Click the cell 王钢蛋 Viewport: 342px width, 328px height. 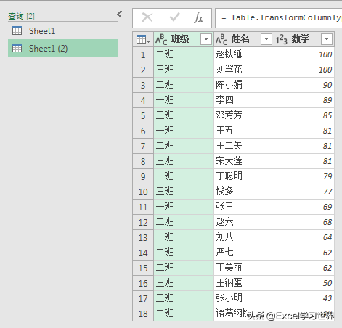(244, 283)
